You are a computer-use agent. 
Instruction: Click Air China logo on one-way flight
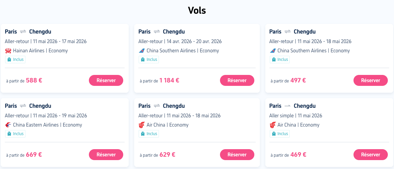coord(273,125)
